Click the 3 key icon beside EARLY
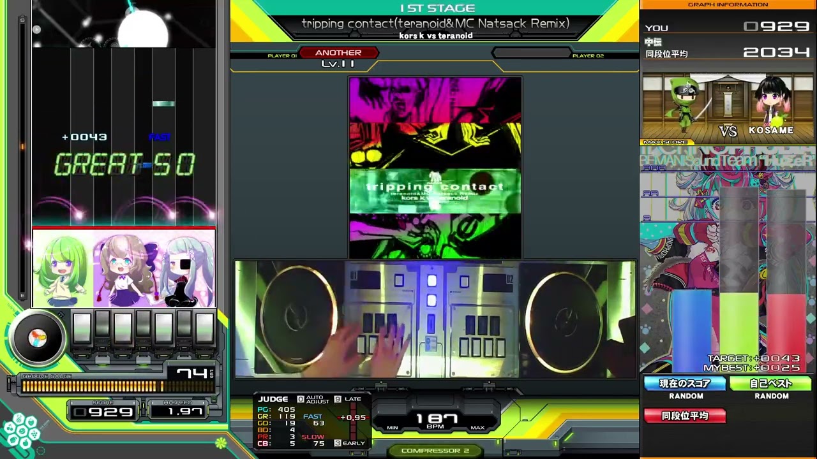Image resolution: width=817 pixels, height=459 pixels. click(x=338, y=443)
